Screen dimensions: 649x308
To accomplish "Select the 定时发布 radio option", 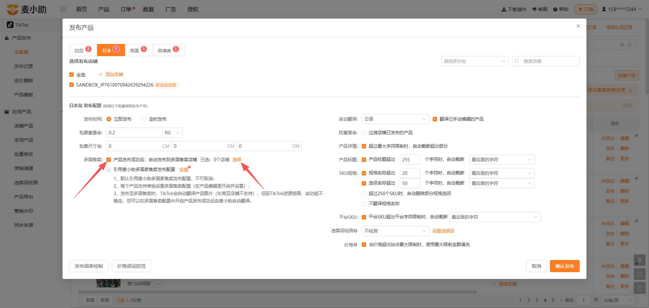I will [x=144, y=119].
